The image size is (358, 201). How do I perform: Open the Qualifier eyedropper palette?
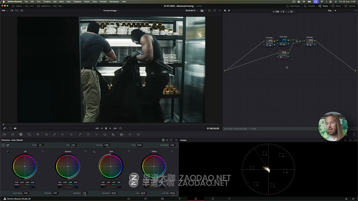pos(80,135)
